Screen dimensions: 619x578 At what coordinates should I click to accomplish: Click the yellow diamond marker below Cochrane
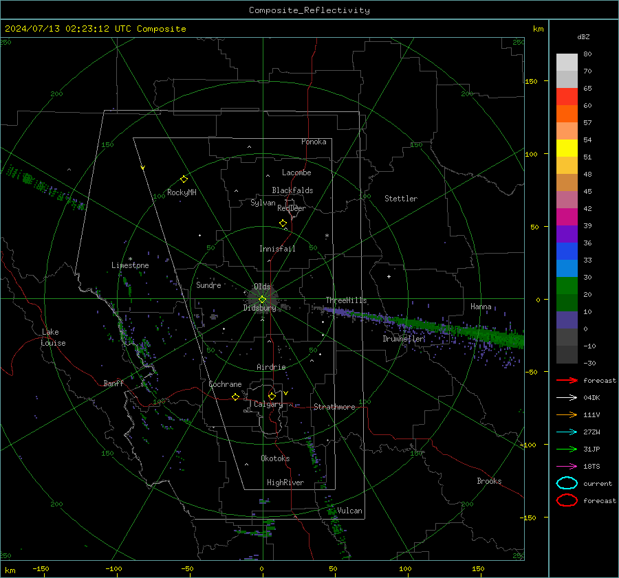point(236,397)
